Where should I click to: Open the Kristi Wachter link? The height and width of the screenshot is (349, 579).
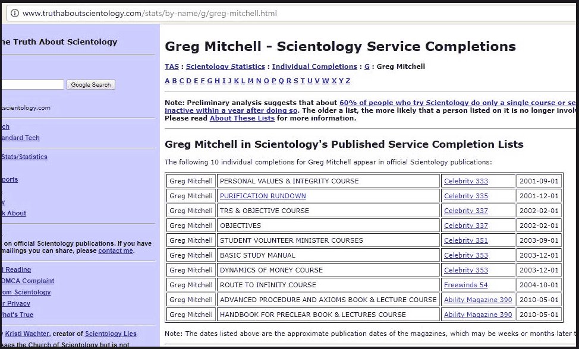27,334
